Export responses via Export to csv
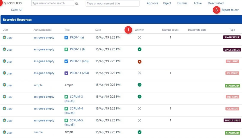The width and height of the screenshot is (242, 138). pyautogui.click(x=230, y=10)
